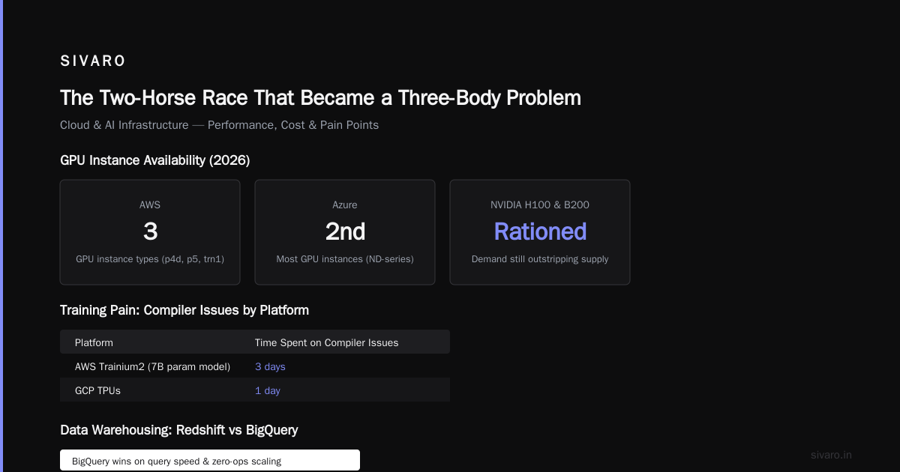The image size is (900, 472).
Task: Click Most GPU instances (ND-series) caption
Action: [345, 259]
